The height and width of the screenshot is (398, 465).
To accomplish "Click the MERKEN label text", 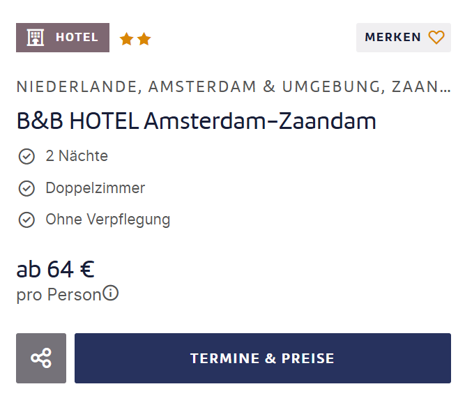I will coord(393,38).
